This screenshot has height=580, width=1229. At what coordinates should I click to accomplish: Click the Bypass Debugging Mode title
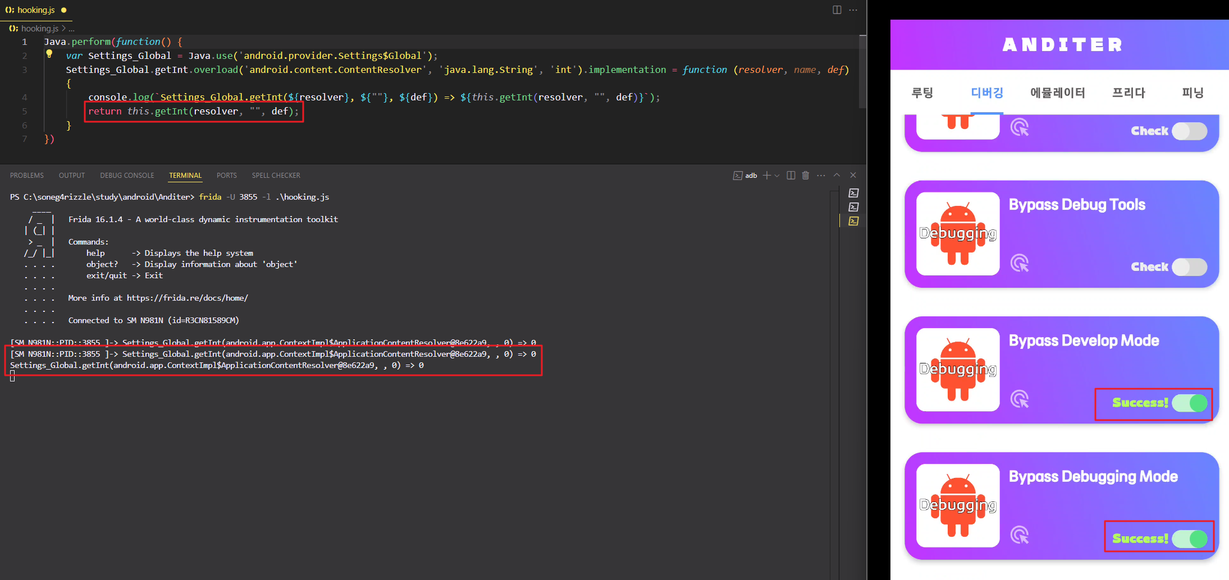(x=1093, y=477)
